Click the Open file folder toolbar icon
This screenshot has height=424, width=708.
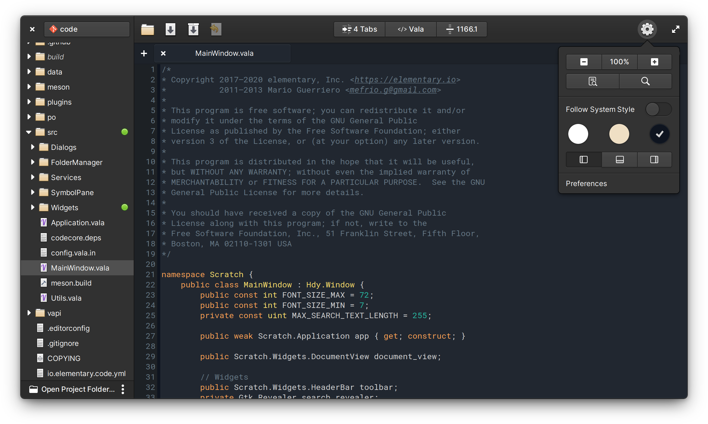click(147, 29)
